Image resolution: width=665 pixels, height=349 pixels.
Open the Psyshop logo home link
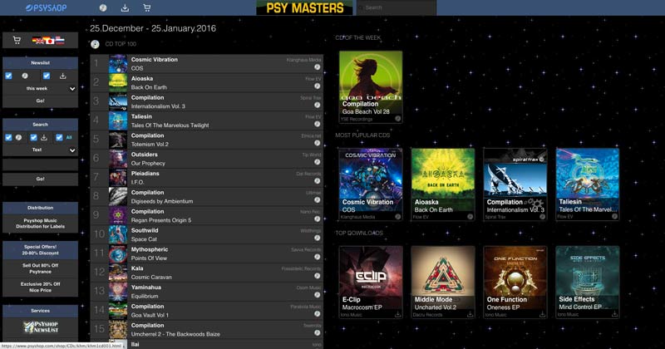(x=46, y=7)
